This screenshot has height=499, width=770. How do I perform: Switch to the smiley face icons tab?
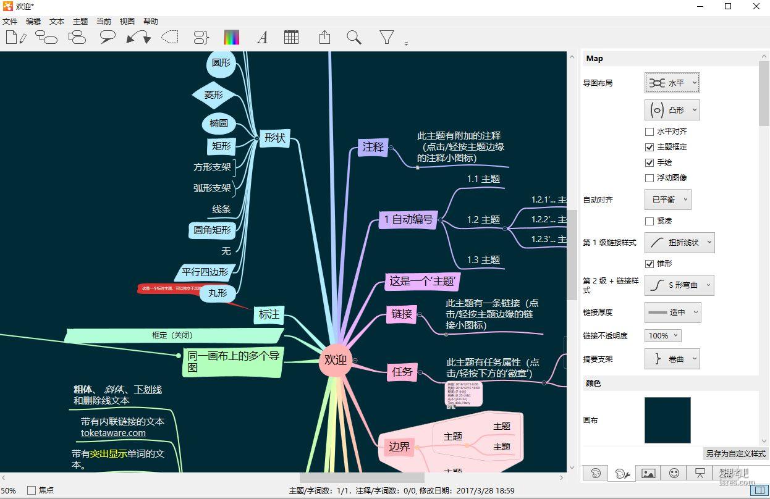(x=674, y=473)
